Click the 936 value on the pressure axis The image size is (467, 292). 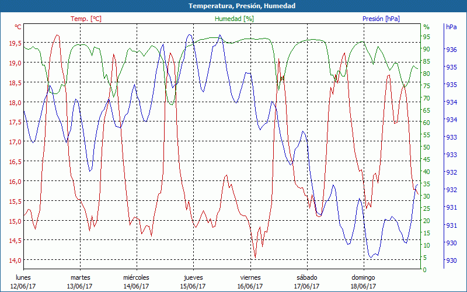451,50
